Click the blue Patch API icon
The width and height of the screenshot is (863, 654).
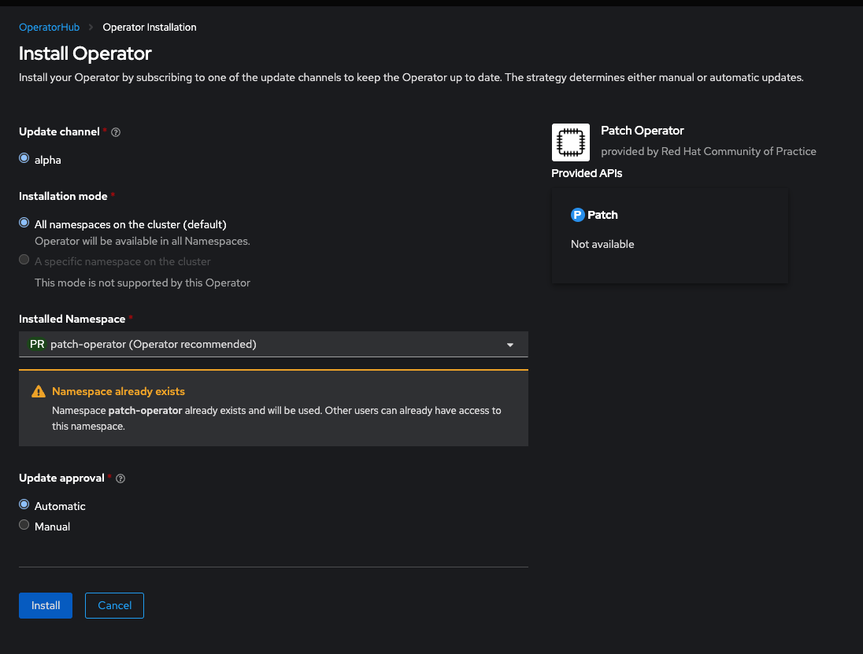pos(578,214)
